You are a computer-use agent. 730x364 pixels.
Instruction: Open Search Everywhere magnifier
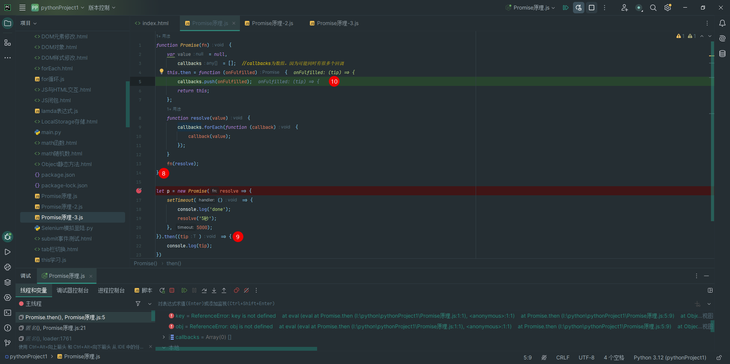click(653, 8)
